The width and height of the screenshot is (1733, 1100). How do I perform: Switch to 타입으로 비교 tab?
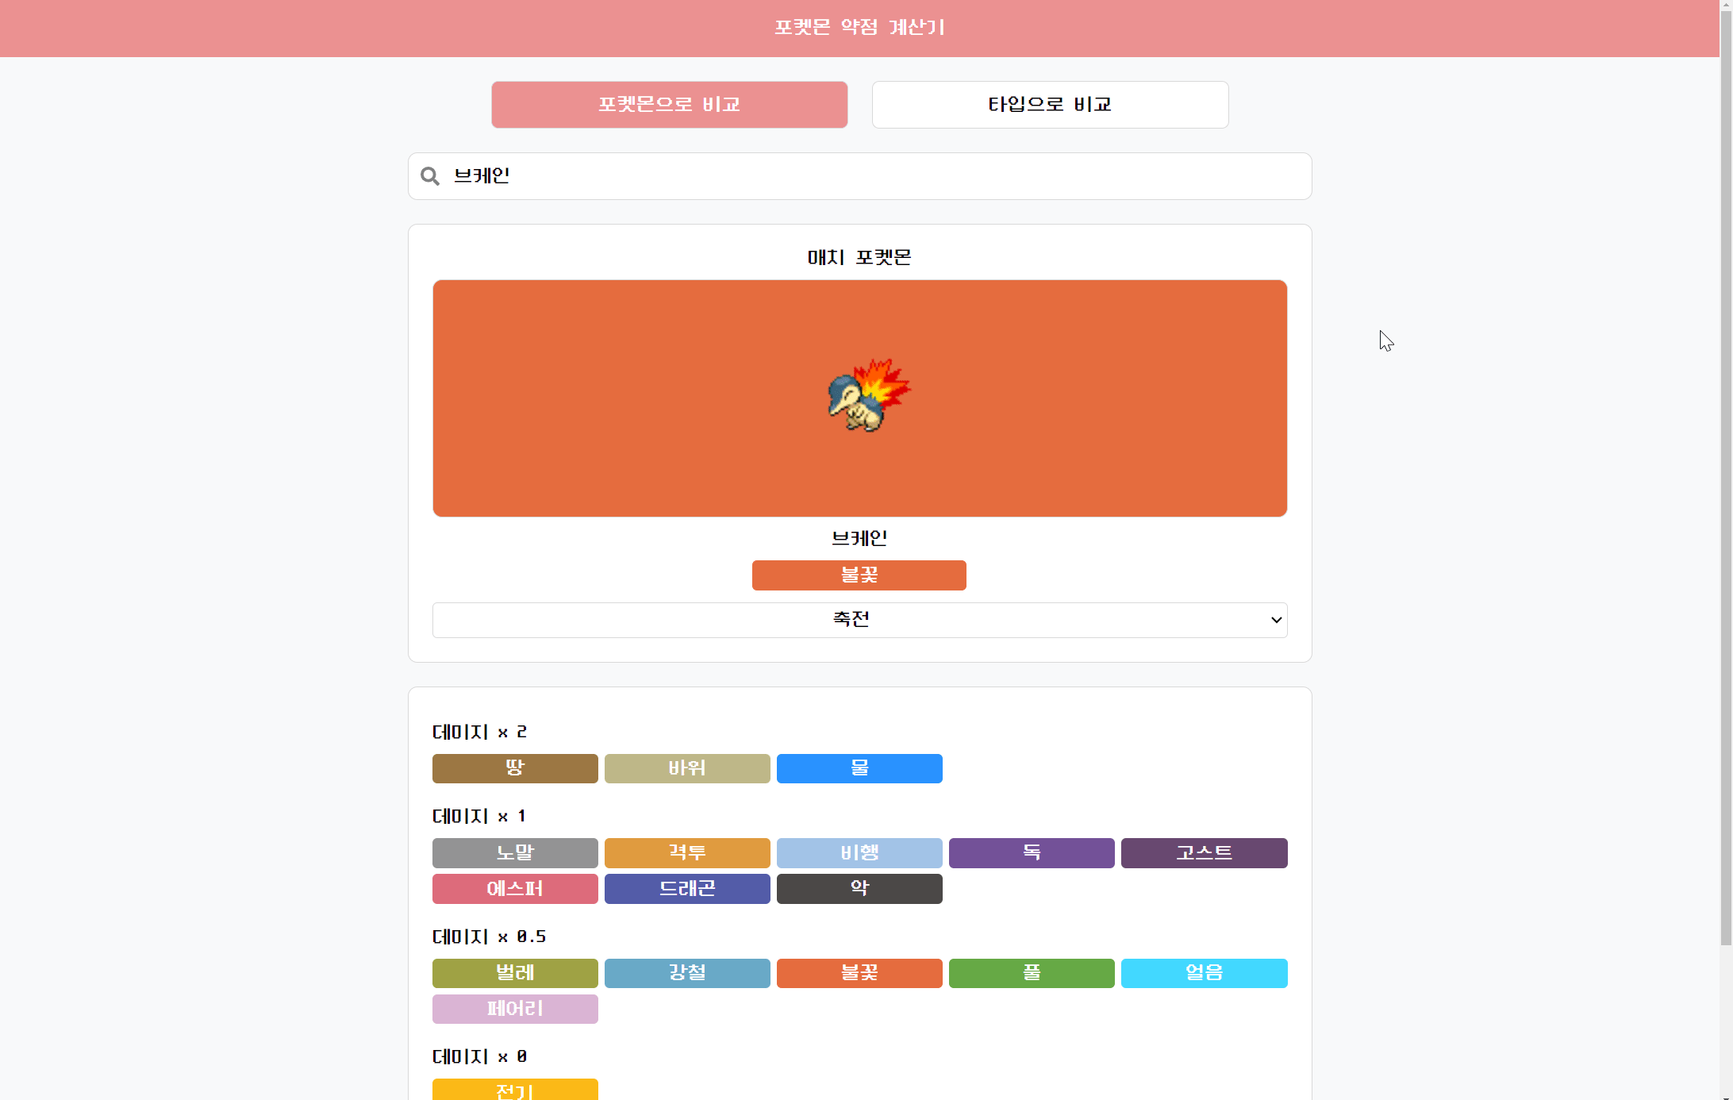(1050, 105)
